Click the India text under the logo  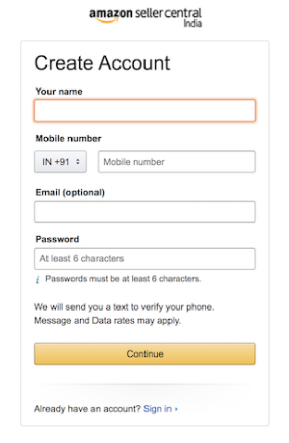tap(193, 24)
